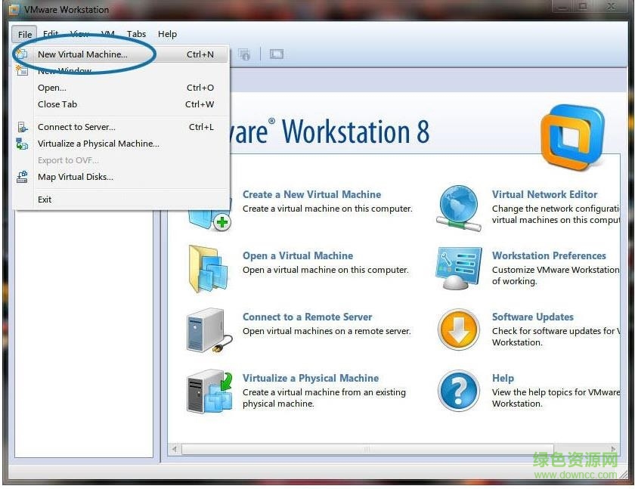Open Workstation Preferences

pos(457,266)
